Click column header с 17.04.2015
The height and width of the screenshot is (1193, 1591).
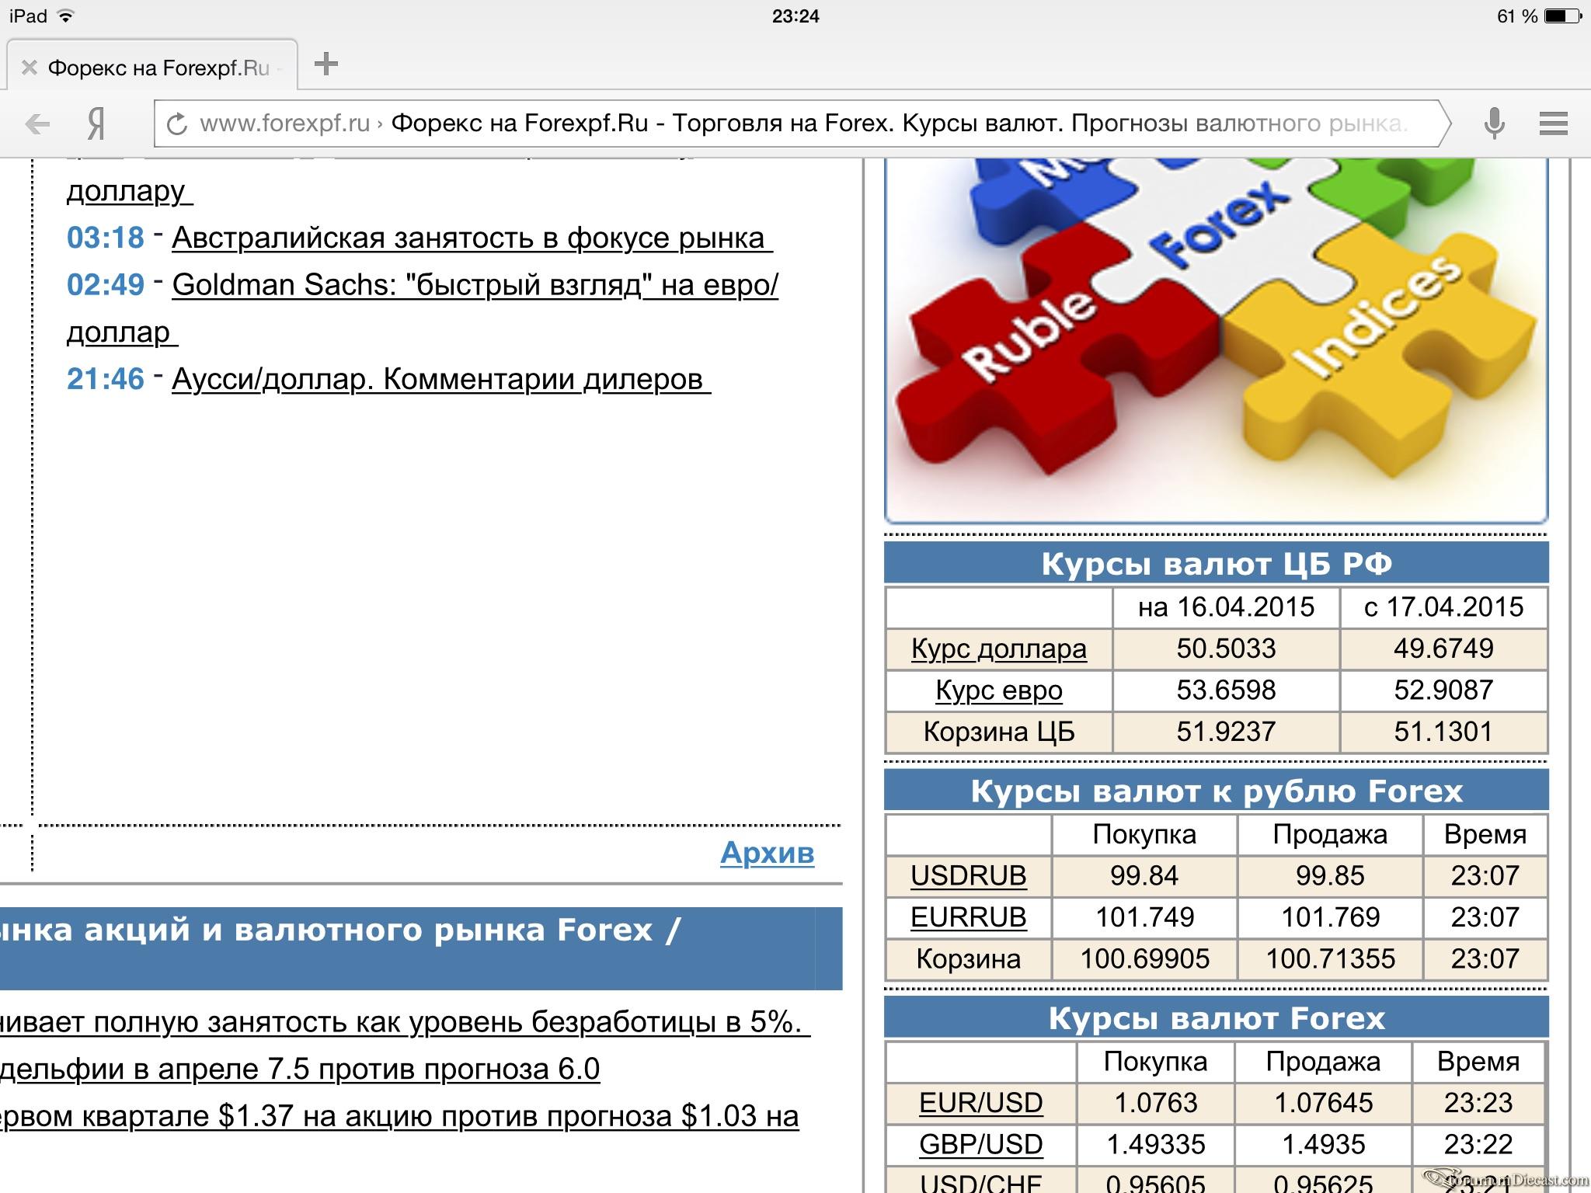tap(1443, 607)
